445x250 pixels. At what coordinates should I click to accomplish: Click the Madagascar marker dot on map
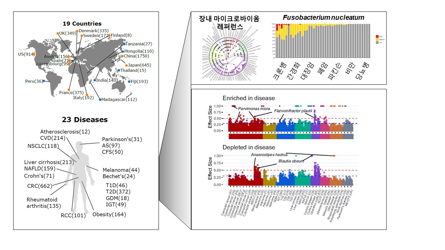[100, 100]
